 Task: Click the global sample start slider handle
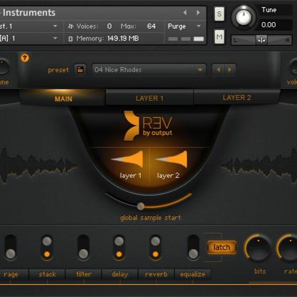click(141, 206)
